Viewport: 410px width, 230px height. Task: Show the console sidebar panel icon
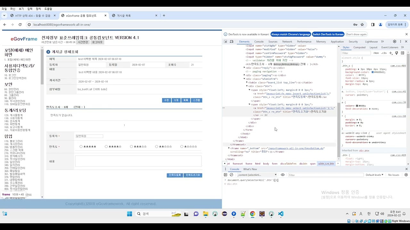(225, 175)
